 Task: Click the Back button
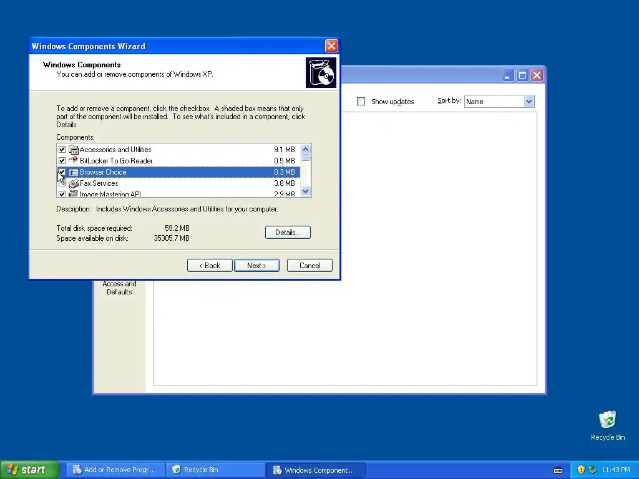coord(210,266)
